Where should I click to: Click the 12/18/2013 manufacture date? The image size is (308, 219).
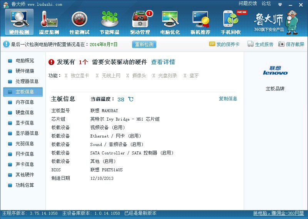pyautogui.click(x=102, y=178)
